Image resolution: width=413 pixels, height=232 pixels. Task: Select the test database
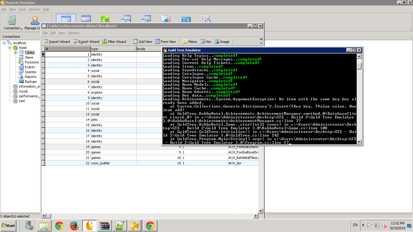pyautogui.click(x=22, y=101)
